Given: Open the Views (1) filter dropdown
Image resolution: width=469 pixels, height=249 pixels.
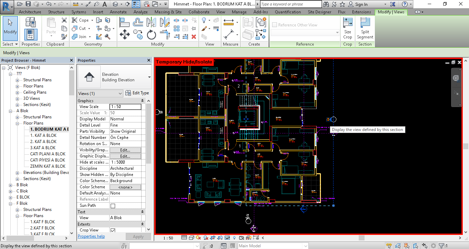Looking at the screenshot, I should coord(120,93).
